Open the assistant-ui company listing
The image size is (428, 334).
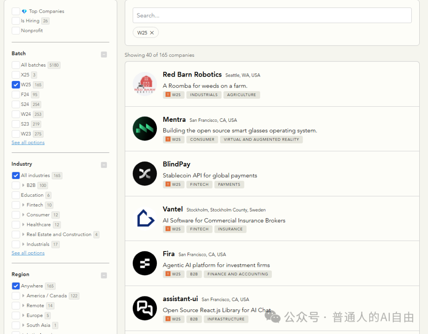[x=180, y=299]
